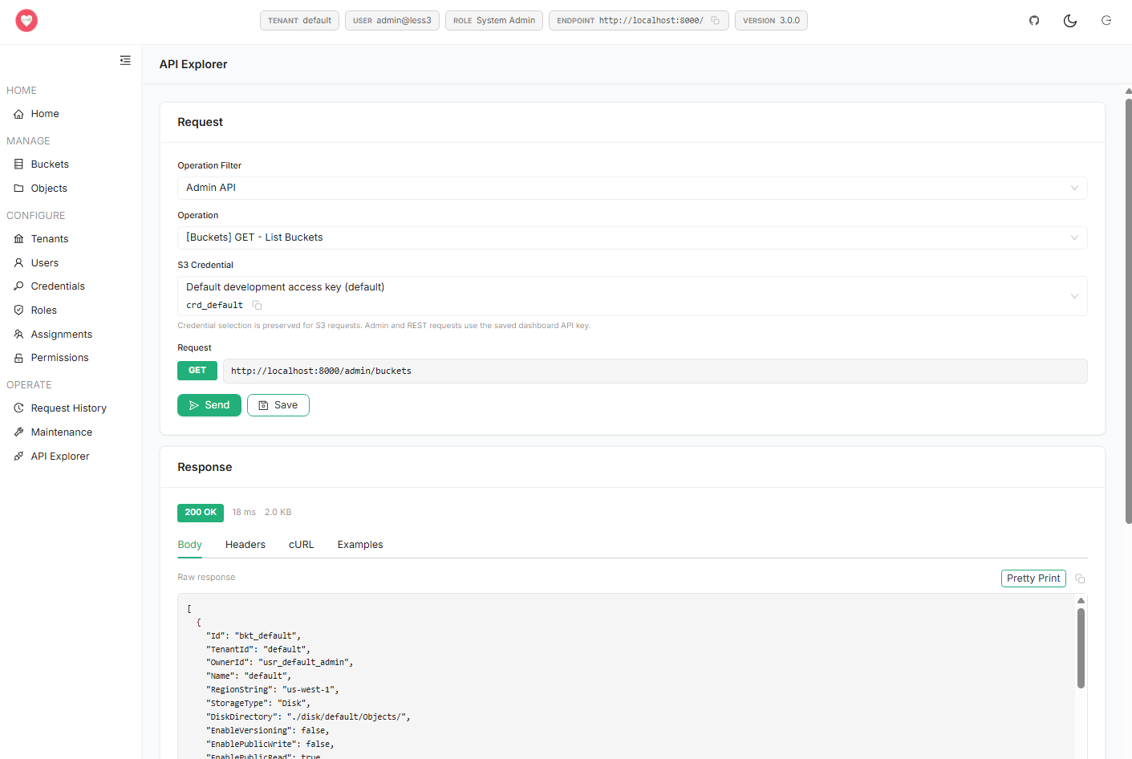The height and width of the screenshot is (759, 1132).
Task: Click the ROLE System Admin badge
Action: pyautogui.click(x=494, y=20)
